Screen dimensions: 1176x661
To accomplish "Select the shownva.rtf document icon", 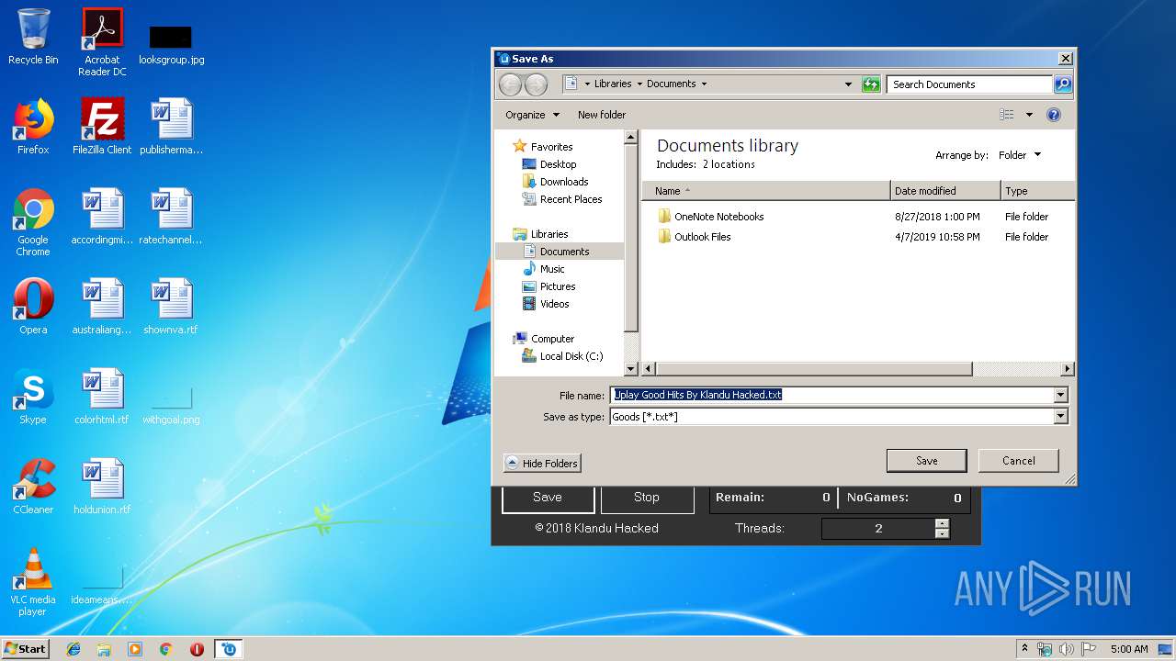I will click(x=171, y=307).
